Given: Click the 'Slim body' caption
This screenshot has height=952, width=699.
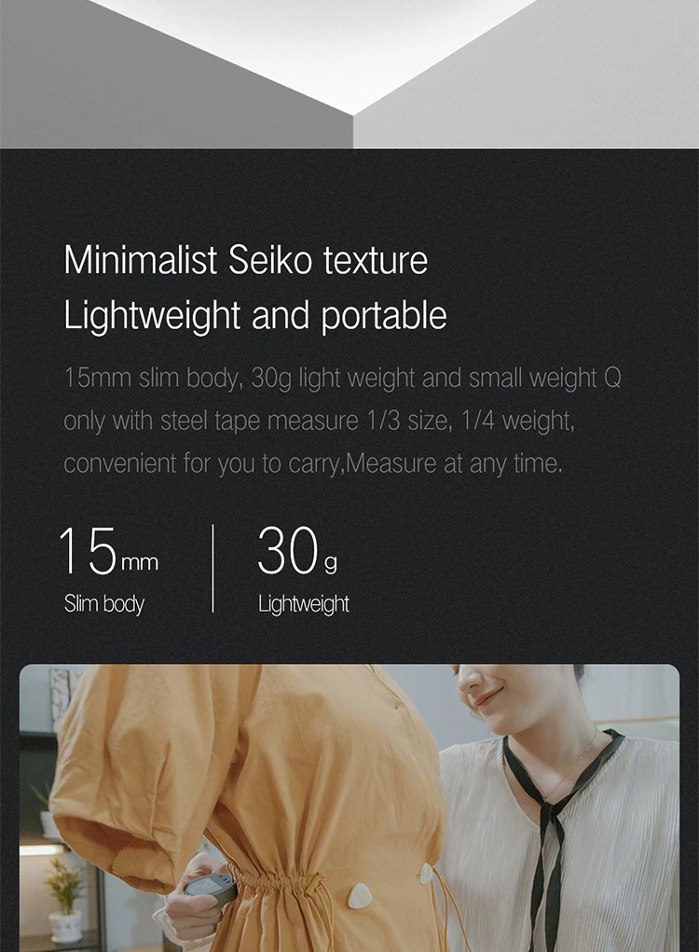Looking at the screenshot, I should [104, 604].
